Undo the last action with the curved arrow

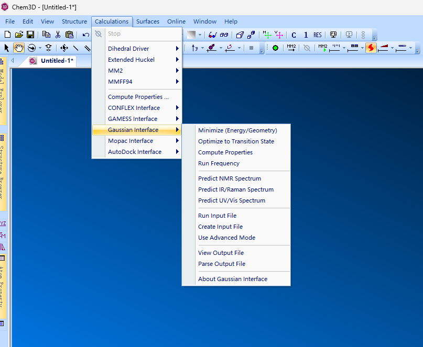point(86,35)
